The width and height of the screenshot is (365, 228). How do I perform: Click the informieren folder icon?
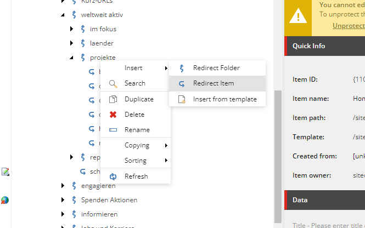click(74, 214)
